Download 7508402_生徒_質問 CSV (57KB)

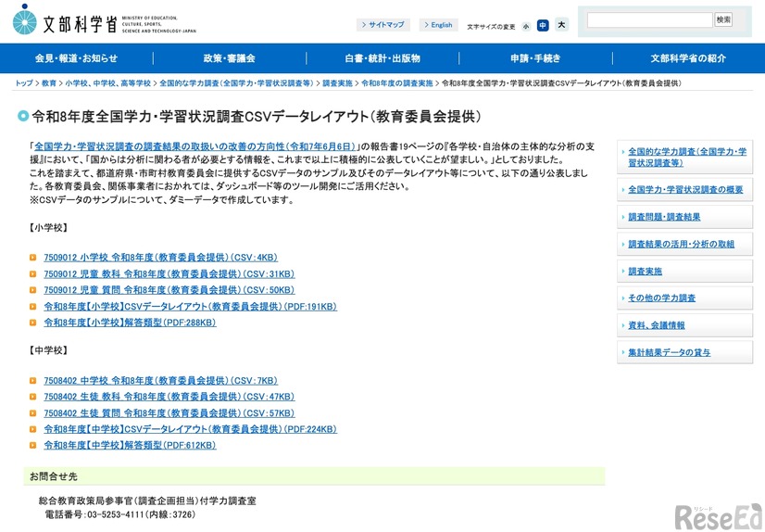(x=169, y=413)
